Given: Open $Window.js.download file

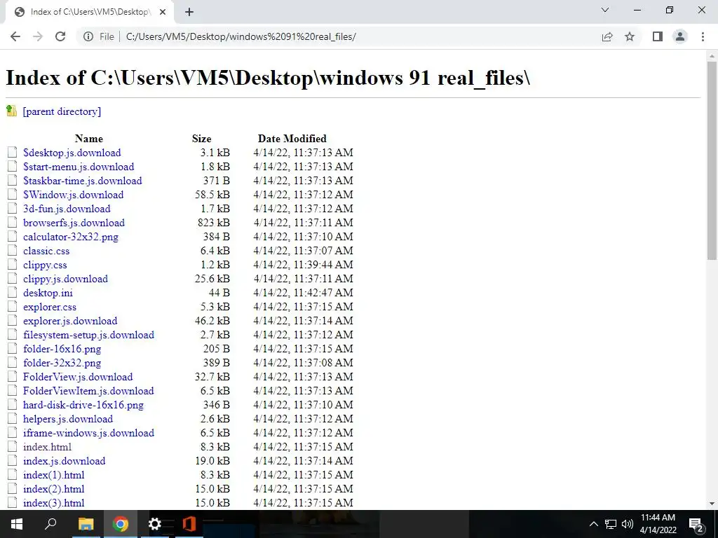Looking at the screenshot, I should pyautogui.click(x=73, y=195).
